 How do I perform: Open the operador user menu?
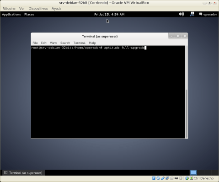point(208,15)
